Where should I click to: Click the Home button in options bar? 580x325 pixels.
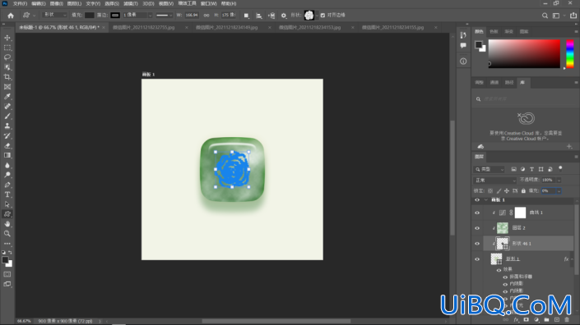pyautogui.click(x=11, y=16)
